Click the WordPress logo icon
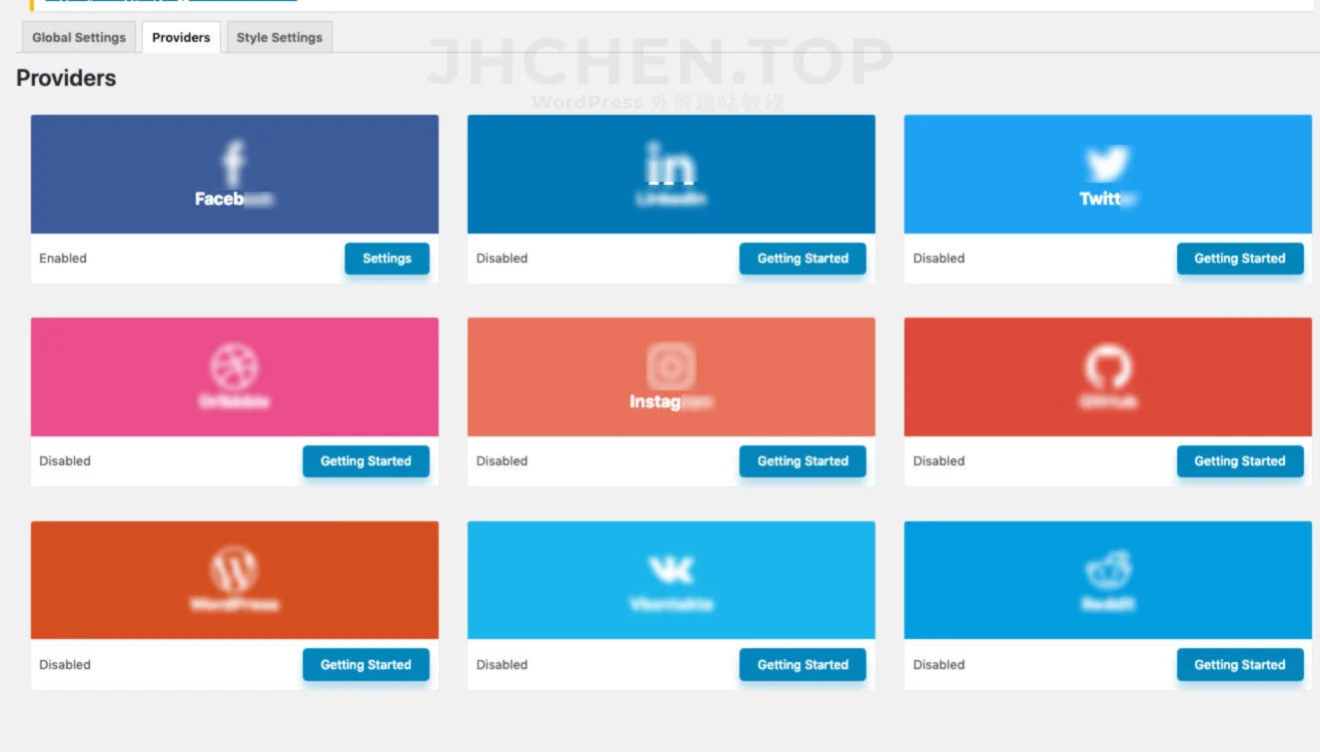The height and width of the screenshot is (752, 1320). point(234,569)
